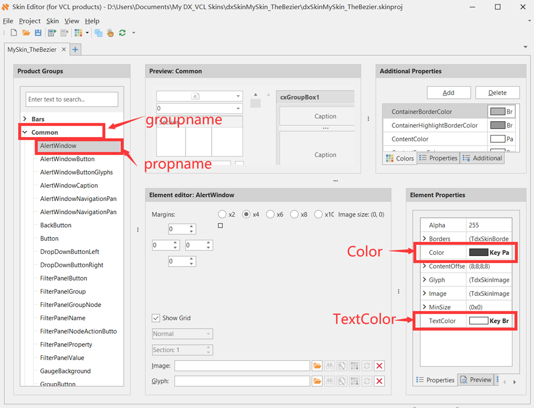The width and height of the screenshot is (534, 408).
Task: Open the Project menu
Action: (x=30, y=21)
